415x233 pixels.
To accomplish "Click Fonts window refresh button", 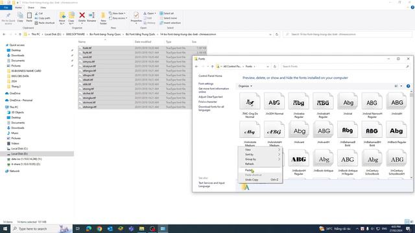I will pyautogui.click(x=275, y=66).
